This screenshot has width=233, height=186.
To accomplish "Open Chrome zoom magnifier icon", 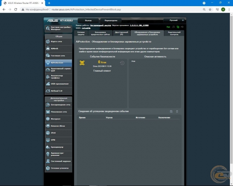I will click(x=204, y=9).
